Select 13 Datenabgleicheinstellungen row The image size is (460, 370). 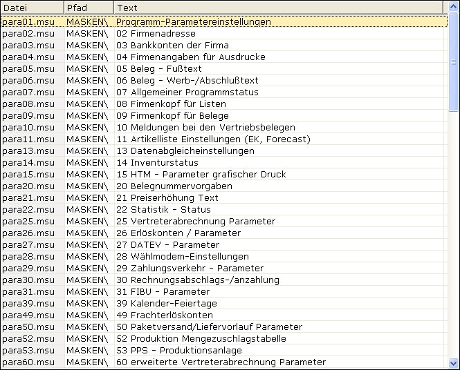[x=185, y=150]
